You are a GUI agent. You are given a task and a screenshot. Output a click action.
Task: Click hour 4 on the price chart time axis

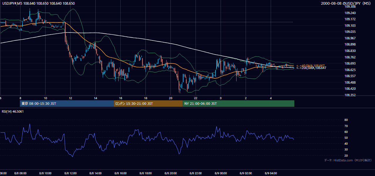271,98
